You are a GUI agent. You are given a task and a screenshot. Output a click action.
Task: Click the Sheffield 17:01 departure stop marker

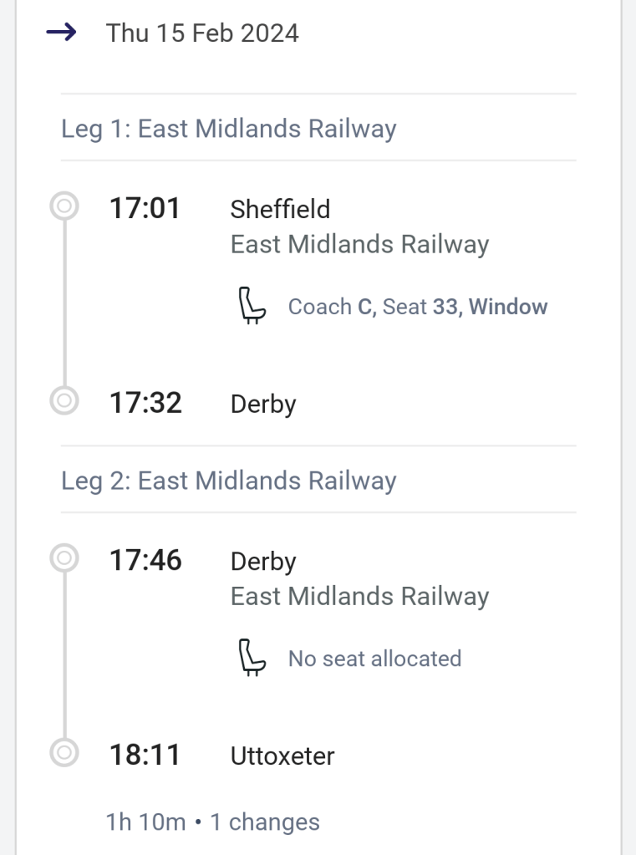pyautogui.click(x=64, y=206)
